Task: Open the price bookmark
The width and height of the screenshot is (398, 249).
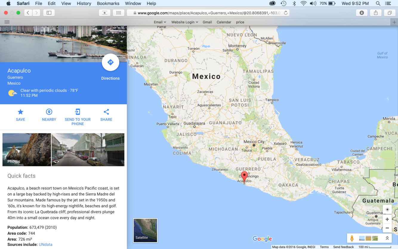Action: pos(240,22)
